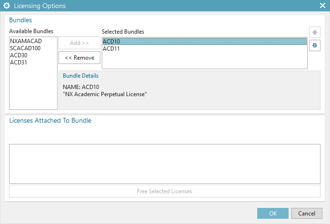Viewport: 330px width, 224px height.
Task: Click inside the Licenses Attached list box
Action: point(165,163)
